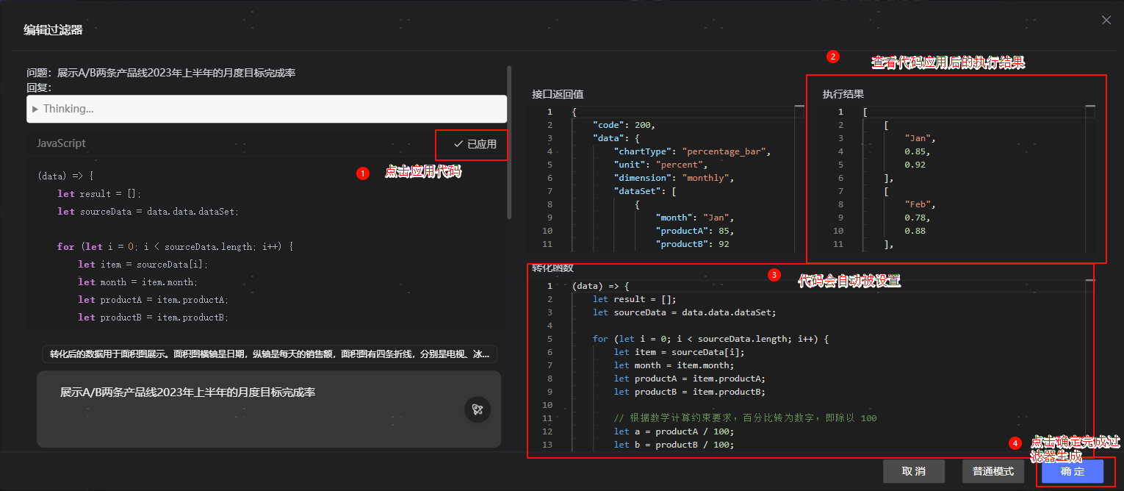Screen dimensions: 1124x491
Task: Focus the prompt input box containing 展示A/B两条产品线
Action: [269, 409]
